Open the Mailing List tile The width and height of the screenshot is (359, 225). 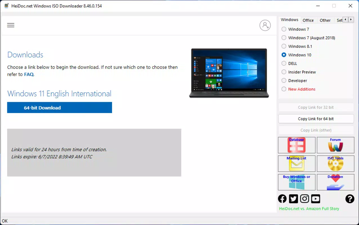(x=296, y=164)
